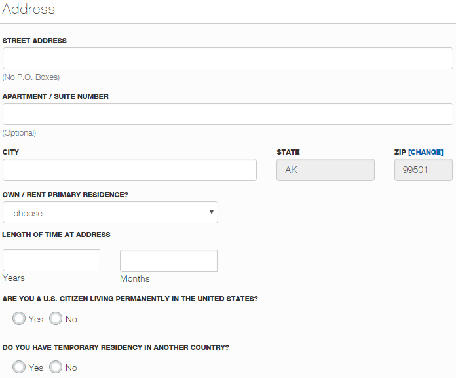Focus the Apartment / Suite Number field

228,114
